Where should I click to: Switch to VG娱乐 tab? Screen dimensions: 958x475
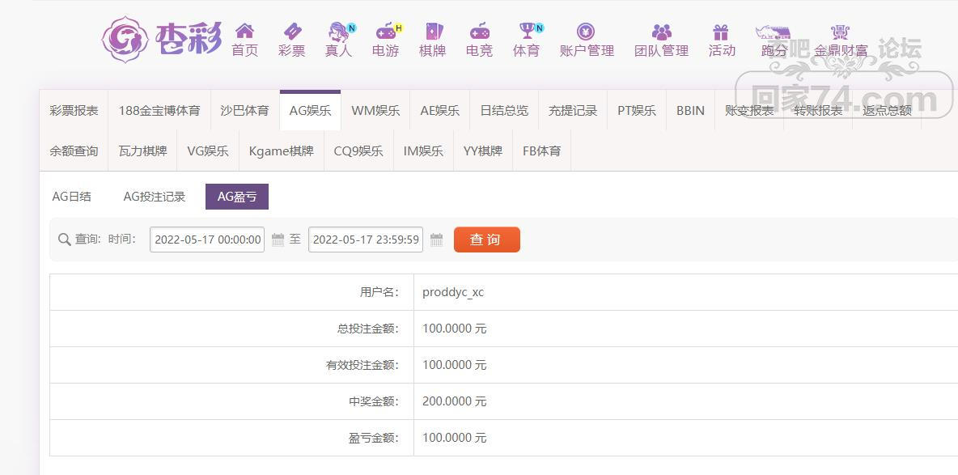click(208, 151)
